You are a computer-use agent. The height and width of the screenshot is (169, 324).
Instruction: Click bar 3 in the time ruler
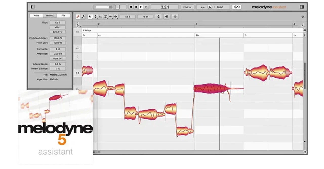196,24
